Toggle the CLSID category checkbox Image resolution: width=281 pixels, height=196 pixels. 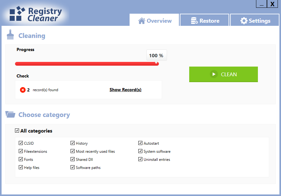coord(21,143)
